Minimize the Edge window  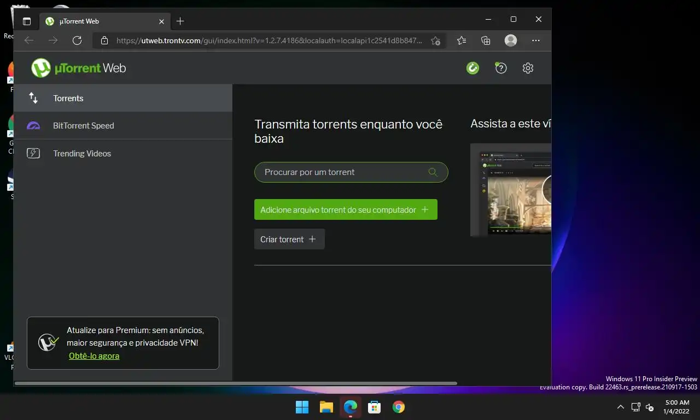(488, 19)
